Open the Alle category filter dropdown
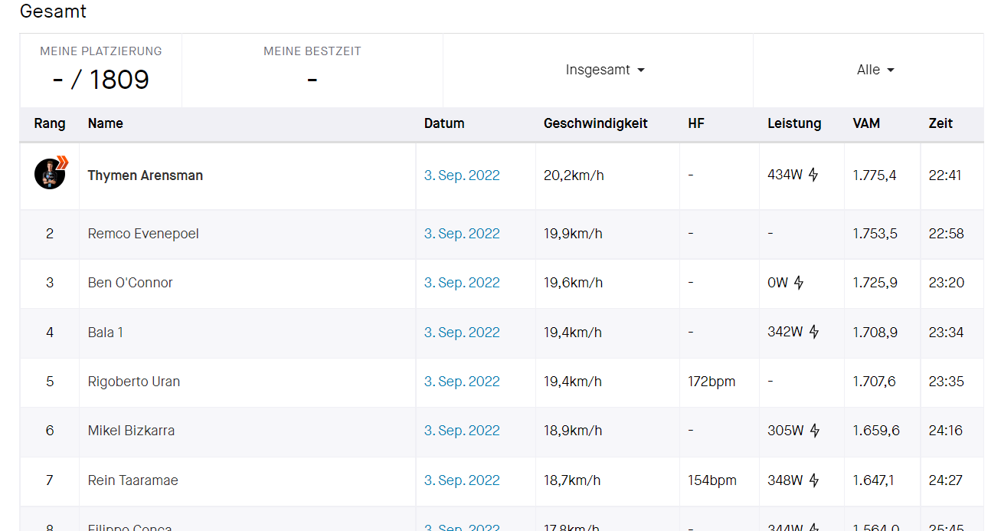Viewport: 1001px width, 531px height. [x=875, y=70]
